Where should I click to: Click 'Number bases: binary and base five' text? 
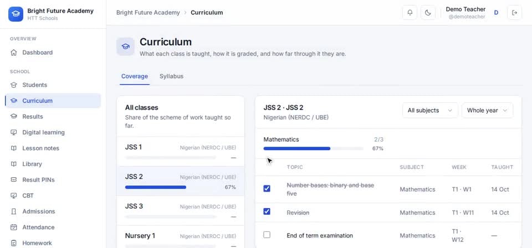tap(330, 189)
